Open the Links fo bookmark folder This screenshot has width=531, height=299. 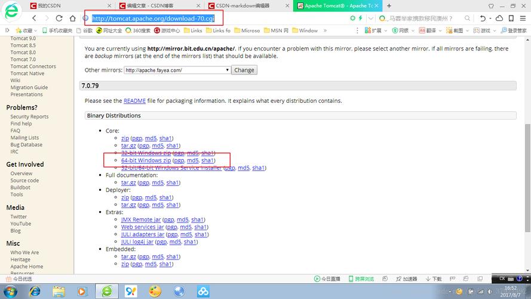click(218, 30)
